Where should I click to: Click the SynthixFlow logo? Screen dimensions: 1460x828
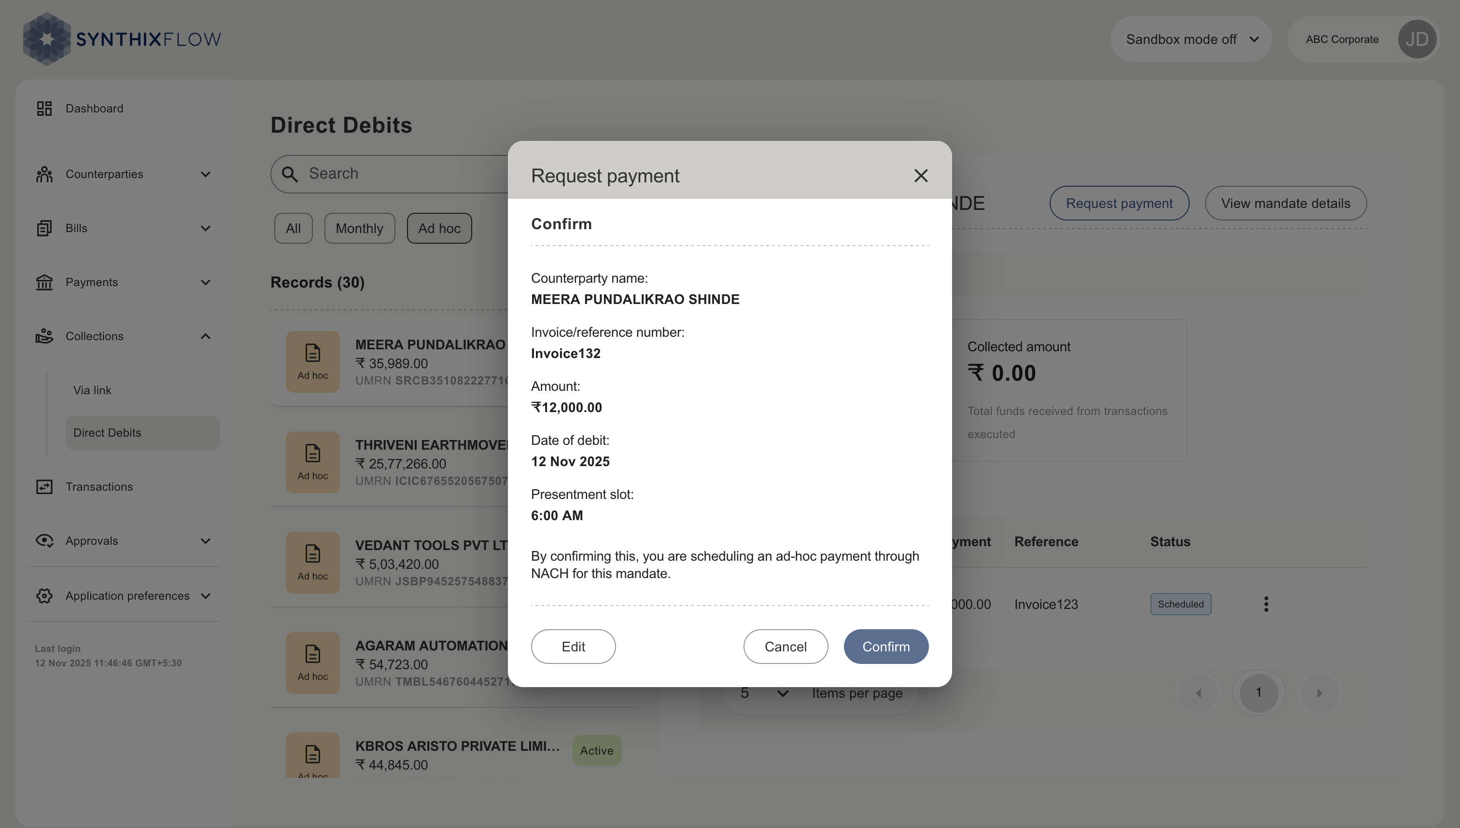(x=122, y=39)
